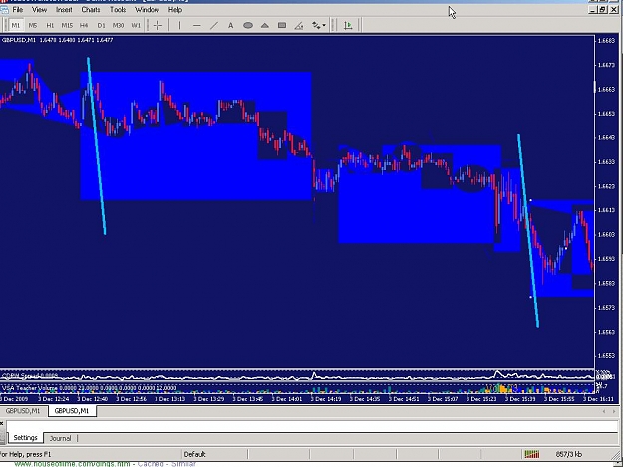The width and height of the screenshot is (623, 467).
Task: Open the View menu
Action: coord(39,10)
